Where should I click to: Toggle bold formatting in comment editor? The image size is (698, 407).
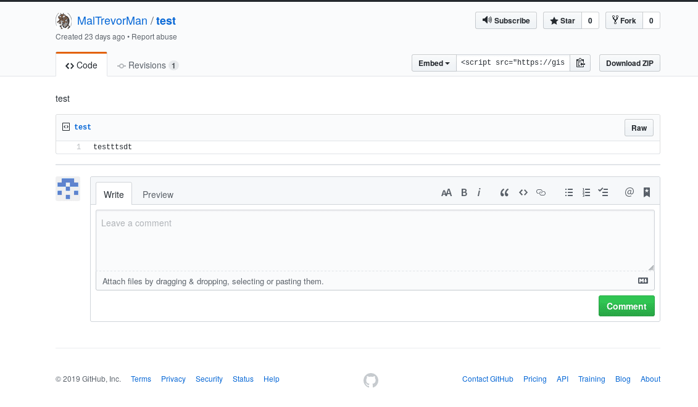[x=463, y=192]
